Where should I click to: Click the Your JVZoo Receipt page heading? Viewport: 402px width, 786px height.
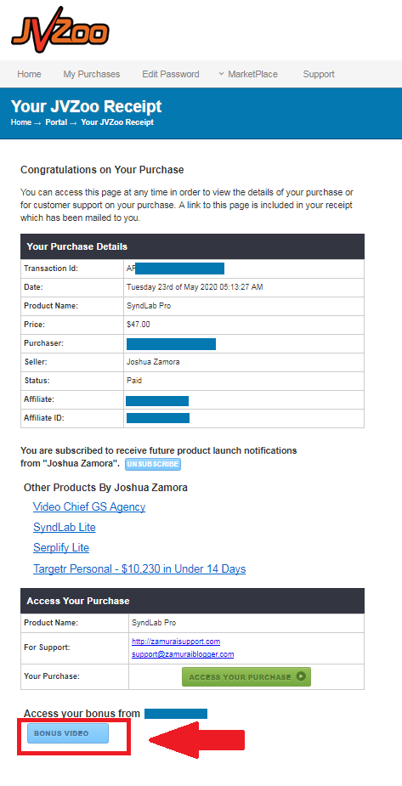pyautogui.click(x=86, y=106)
